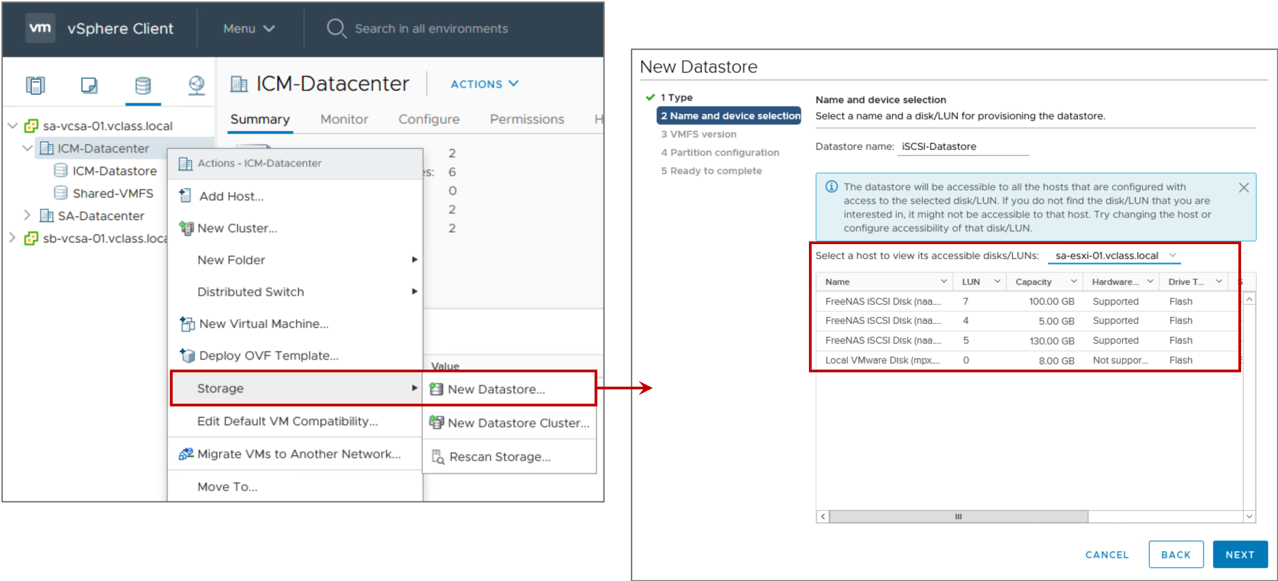Choose Distributed Switch from the context menu
Viewport: 1278px width, 581px height.
click(295, 292)
